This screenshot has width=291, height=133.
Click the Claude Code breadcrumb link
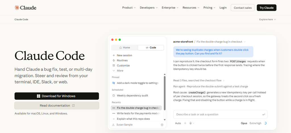click(x=21, y=20)
